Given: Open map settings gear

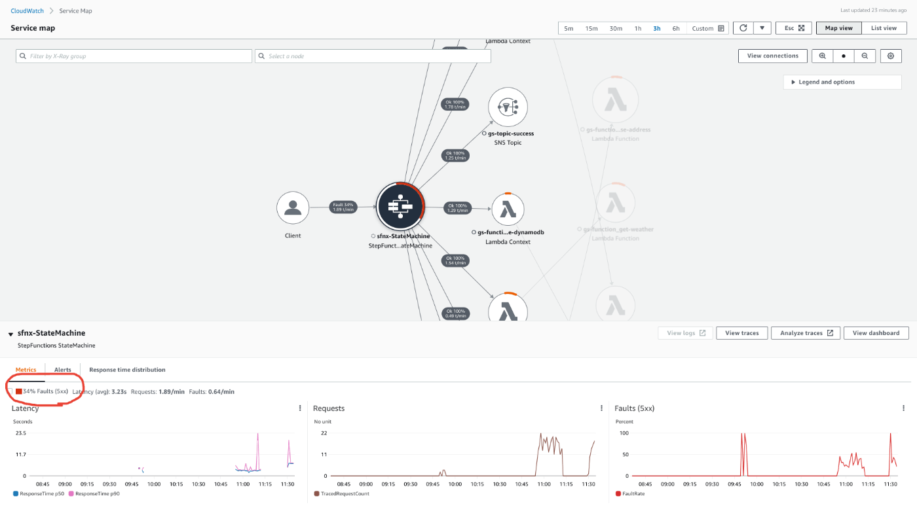Looking at the screenshot, I should 891,56.
